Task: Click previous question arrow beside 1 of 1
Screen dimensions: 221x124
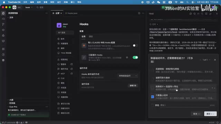Action: click(200, 60)
